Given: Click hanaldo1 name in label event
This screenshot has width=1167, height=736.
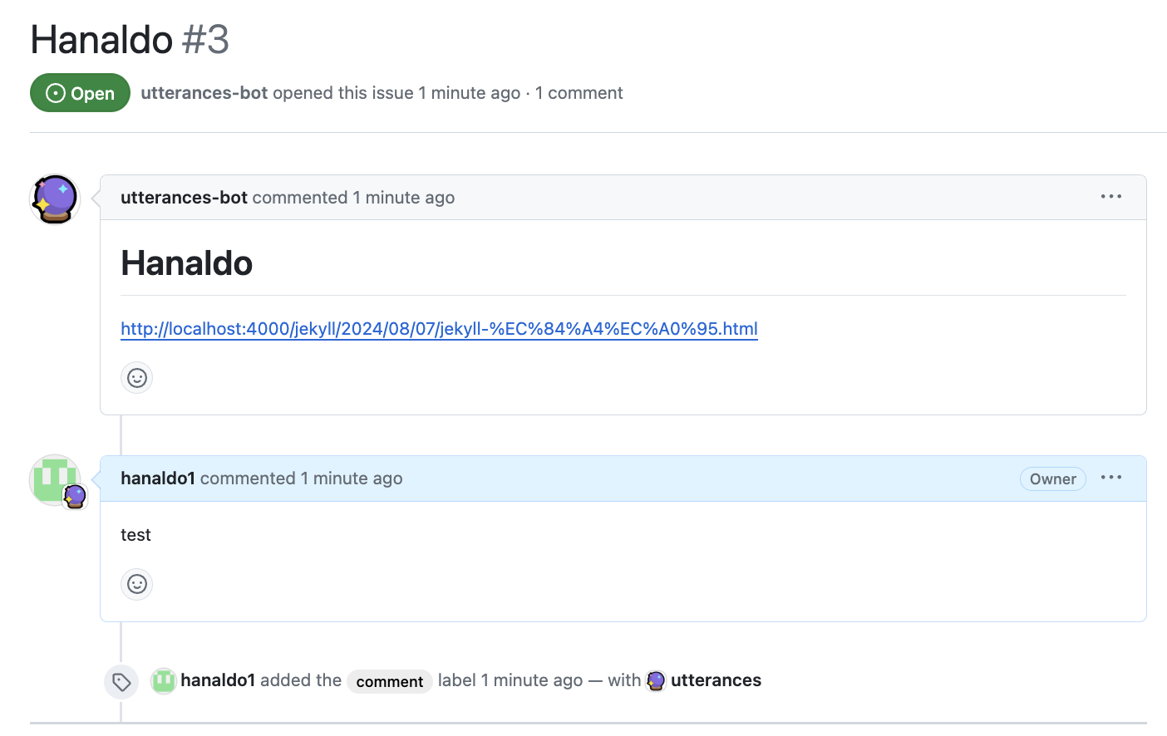Looking at the screenshot, I should point(218,680).
